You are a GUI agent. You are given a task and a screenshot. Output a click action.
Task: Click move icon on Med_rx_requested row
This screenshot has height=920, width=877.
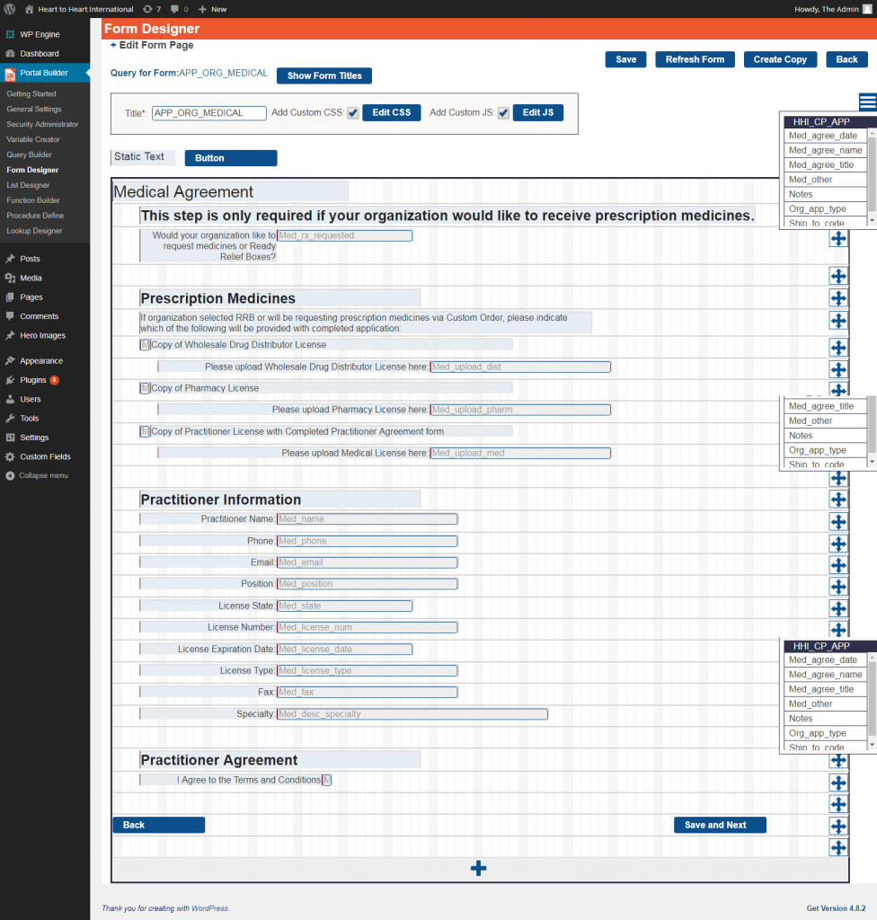pos(838,238)
